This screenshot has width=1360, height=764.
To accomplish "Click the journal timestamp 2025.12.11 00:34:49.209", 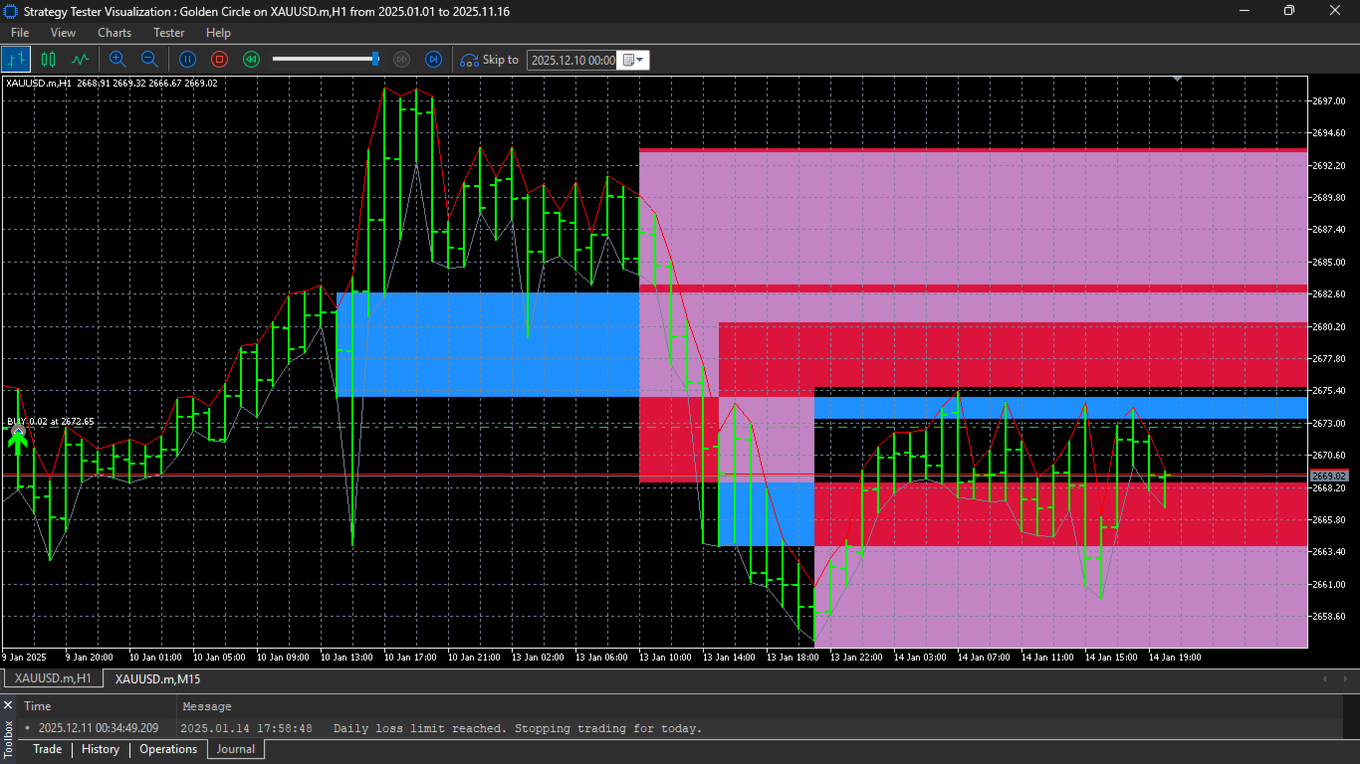I will click(99, 728).
